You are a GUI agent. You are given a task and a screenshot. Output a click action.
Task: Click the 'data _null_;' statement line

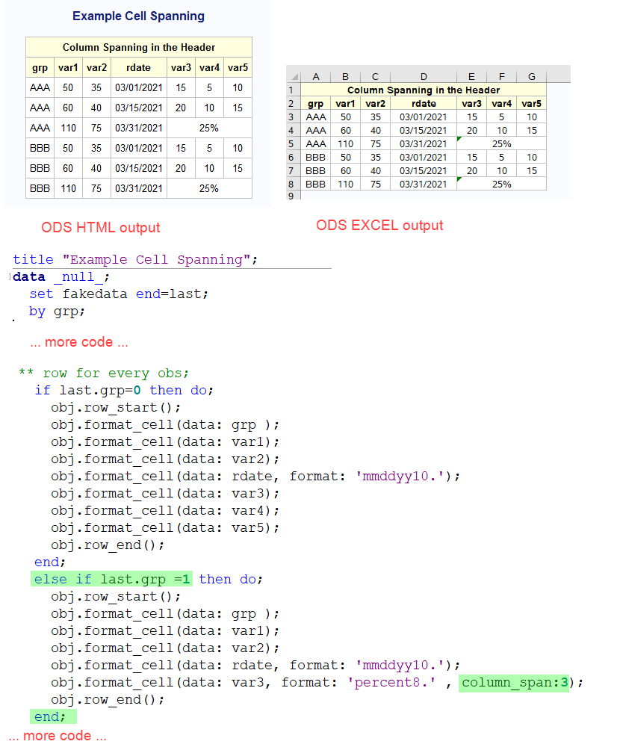point(61,276)
